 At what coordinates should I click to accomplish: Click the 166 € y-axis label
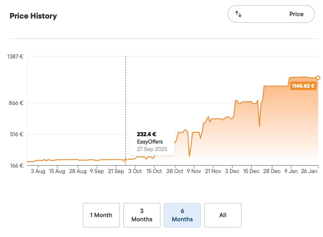point(17,165)
